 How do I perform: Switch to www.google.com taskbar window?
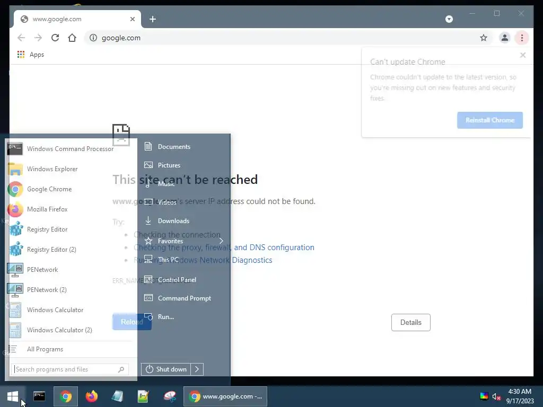pyautogui.click(x=225, y=396)
